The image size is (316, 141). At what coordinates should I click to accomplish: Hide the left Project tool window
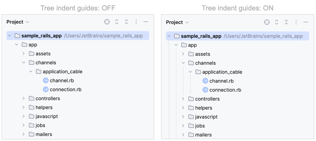click(x=146, y=22)
